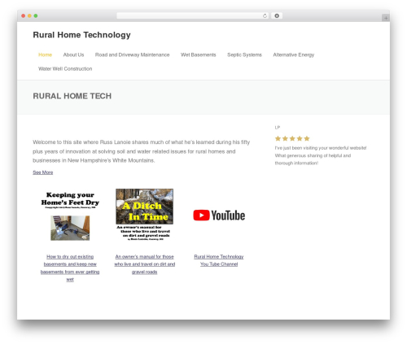Screen dimensions: 407x344
Task: Click the circular extension icon beside address bar
Action: click(x=277, y=16)
